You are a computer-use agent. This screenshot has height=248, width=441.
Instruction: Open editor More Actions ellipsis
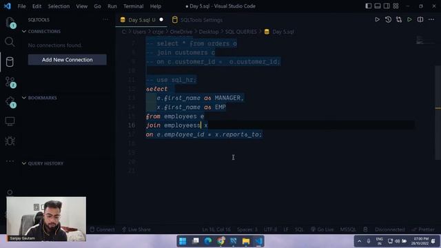tap(431, 20)
